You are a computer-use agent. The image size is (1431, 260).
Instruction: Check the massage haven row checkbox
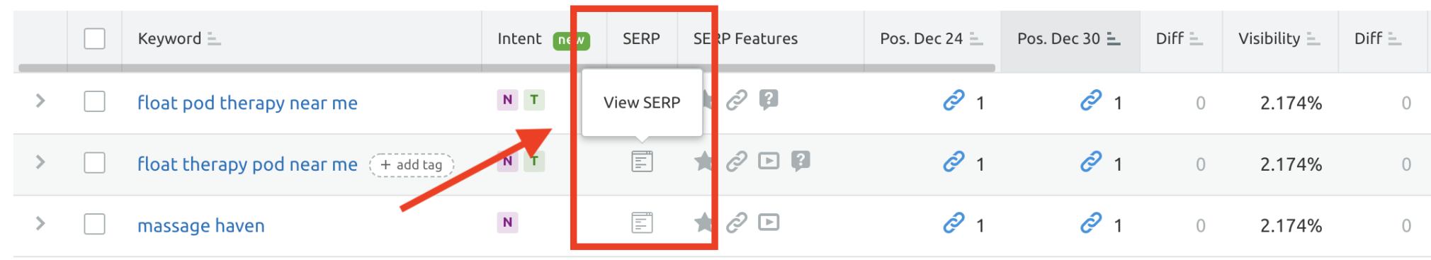(x=94, y=224)
